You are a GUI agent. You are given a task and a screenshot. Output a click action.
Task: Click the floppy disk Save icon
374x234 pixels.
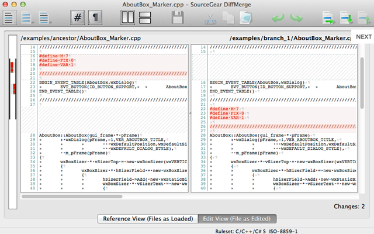click(178, 18)
